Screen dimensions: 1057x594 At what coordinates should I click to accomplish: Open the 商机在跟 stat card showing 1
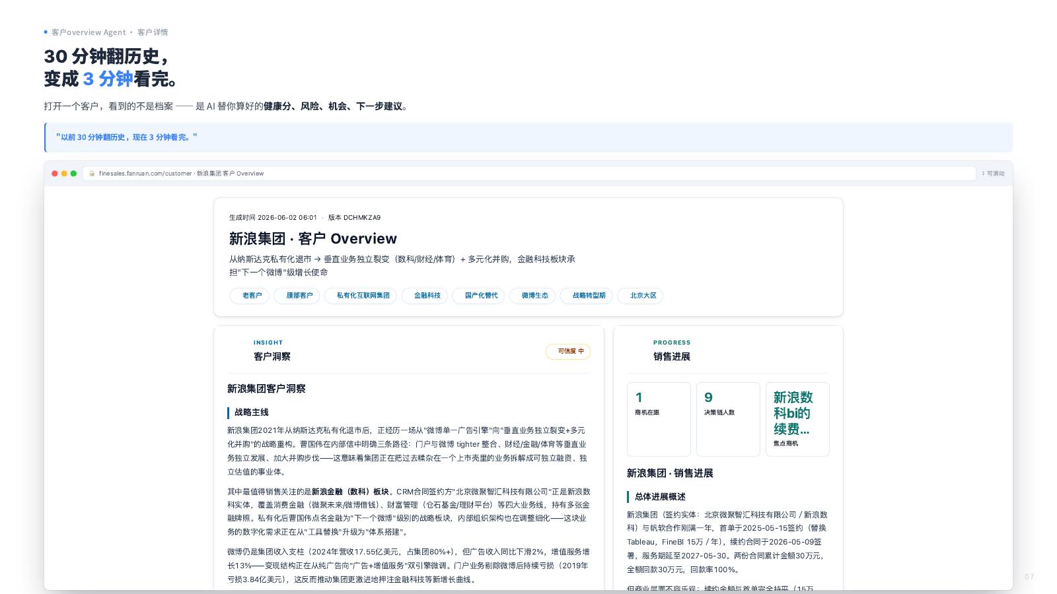659,419
